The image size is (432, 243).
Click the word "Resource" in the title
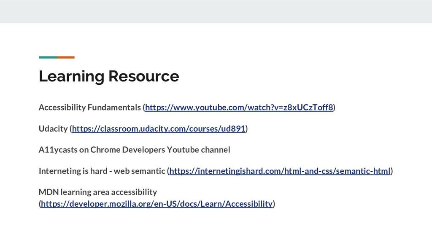[144, 76]
